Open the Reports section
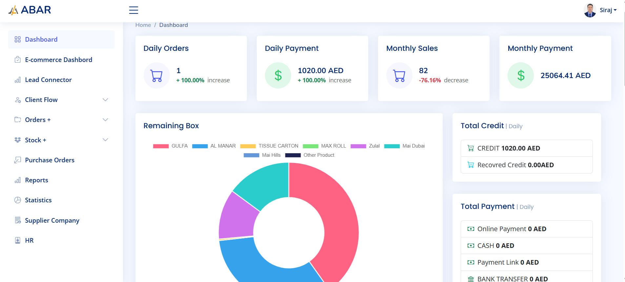Viewport: 625px width, 282px height. [x=61, y=180]
